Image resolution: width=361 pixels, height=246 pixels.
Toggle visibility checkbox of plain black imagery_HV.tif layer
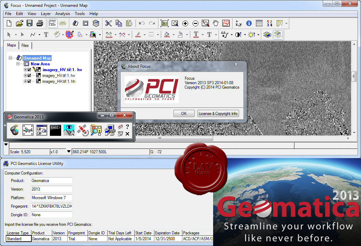click(x=29, y=75)
